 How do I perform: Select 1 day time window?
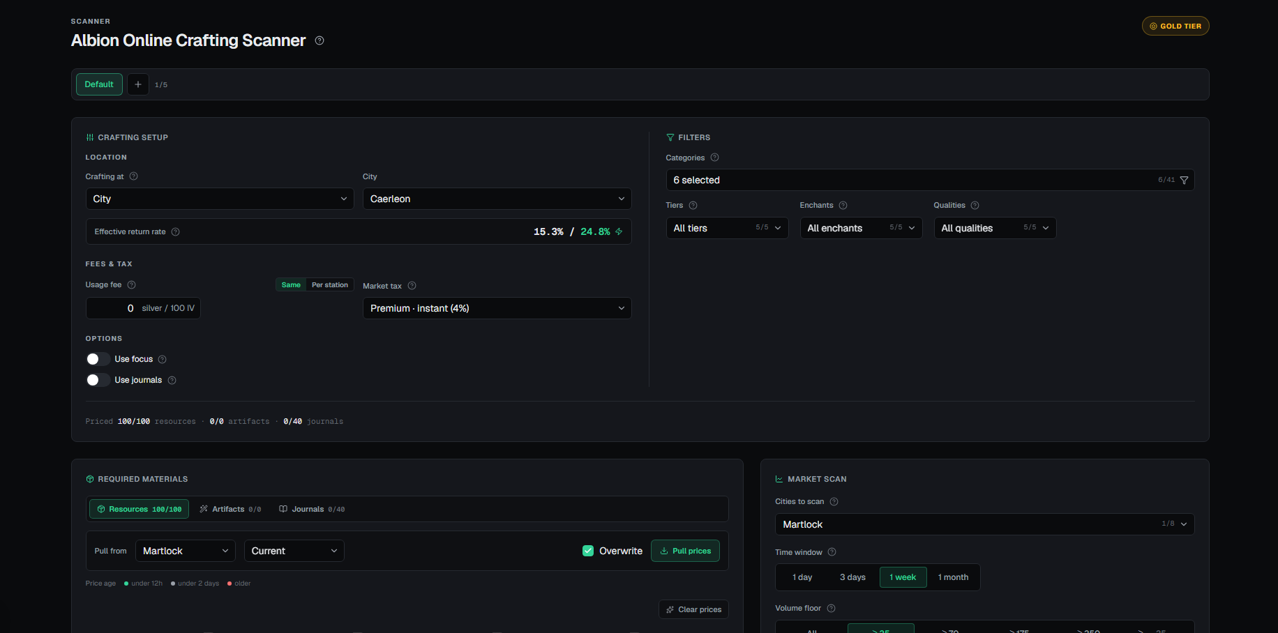802,577
